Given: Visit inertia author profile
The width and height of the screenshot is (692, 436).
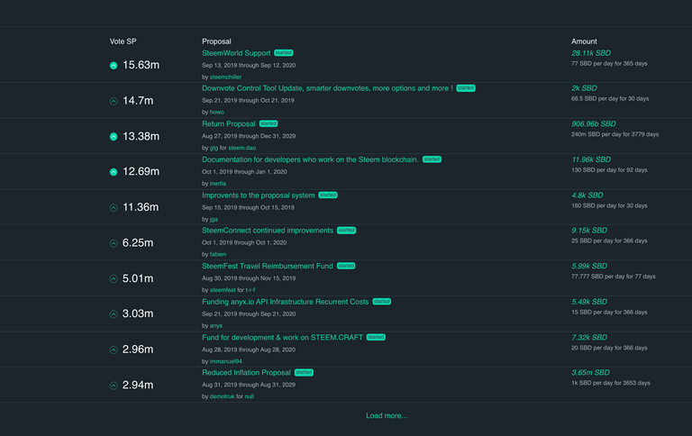Looking at the screenshot, I should [217, 184].
